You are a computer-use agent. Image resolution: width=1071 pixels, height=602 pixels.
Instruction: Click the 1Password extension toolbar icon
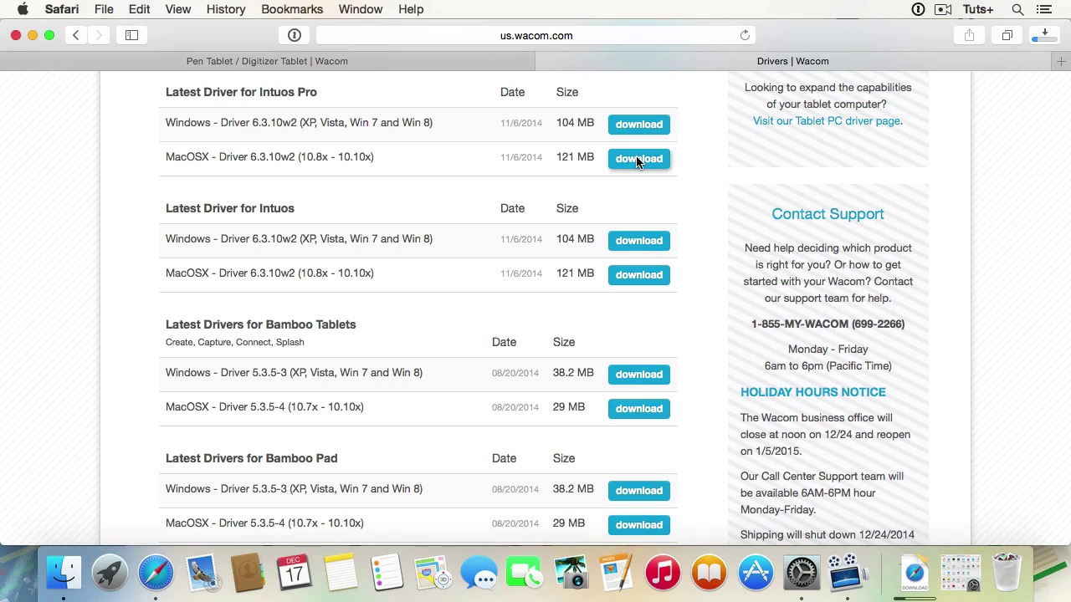295,35
